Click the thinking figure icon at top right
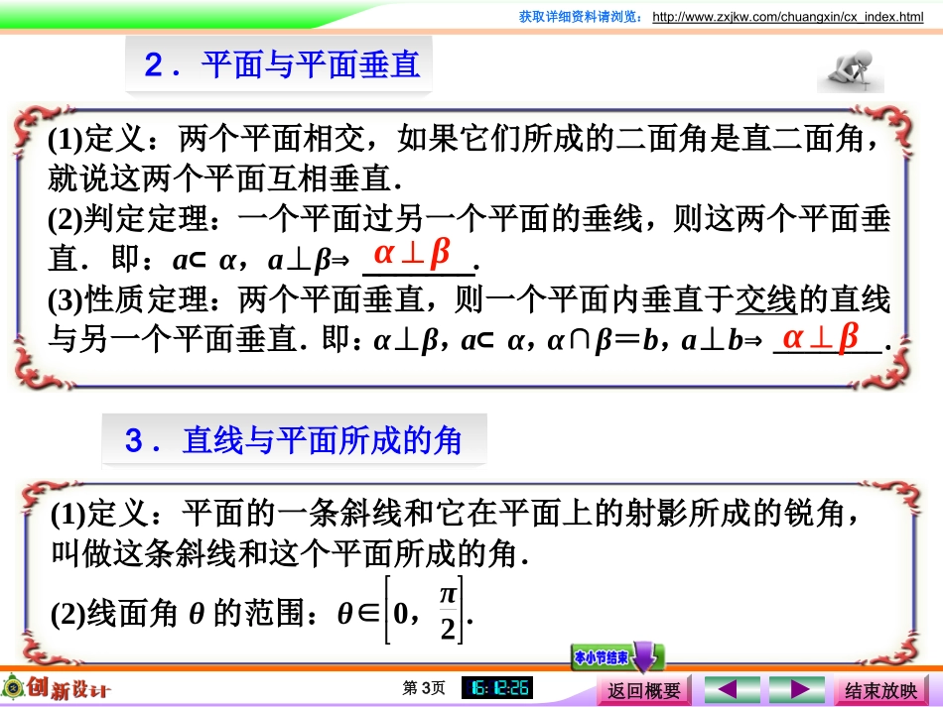Image resolution: width=943 pixels, height=707 pixels. tap(851, 70)
